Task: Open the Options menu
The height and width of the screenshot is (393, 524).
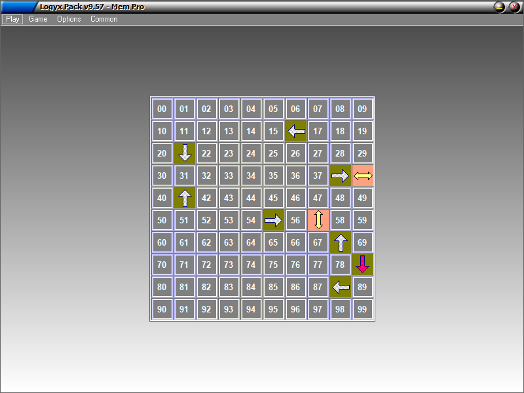Action: 69,19
